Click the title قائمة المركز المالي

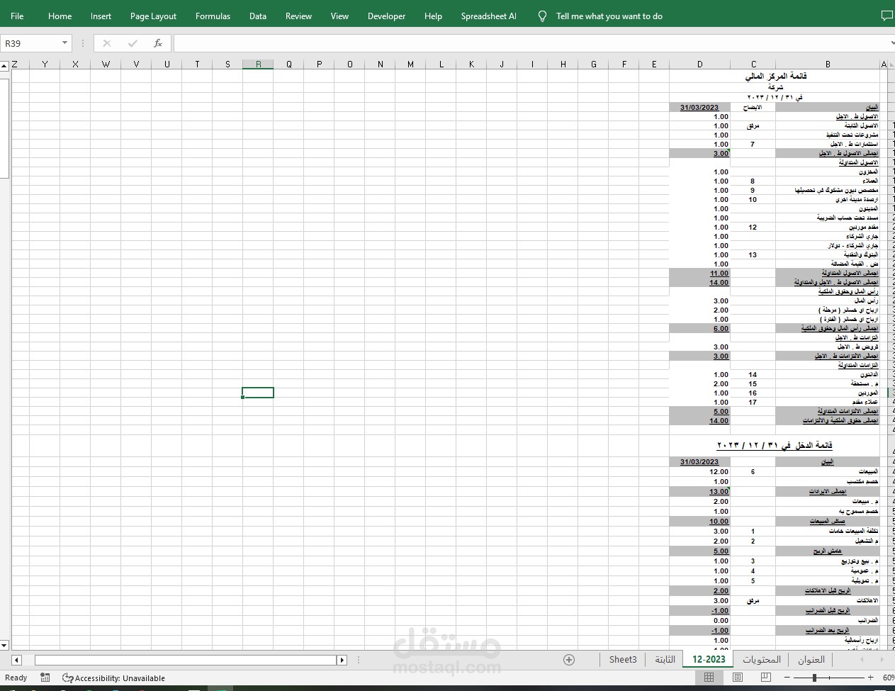pos(775,76)
